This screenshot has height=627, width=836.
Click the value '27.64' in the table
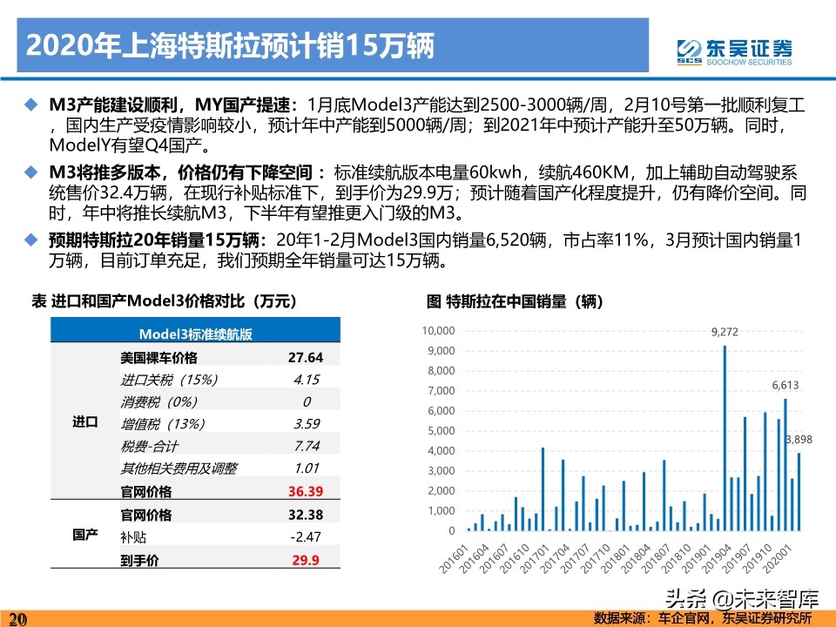(x=306, y=357)
